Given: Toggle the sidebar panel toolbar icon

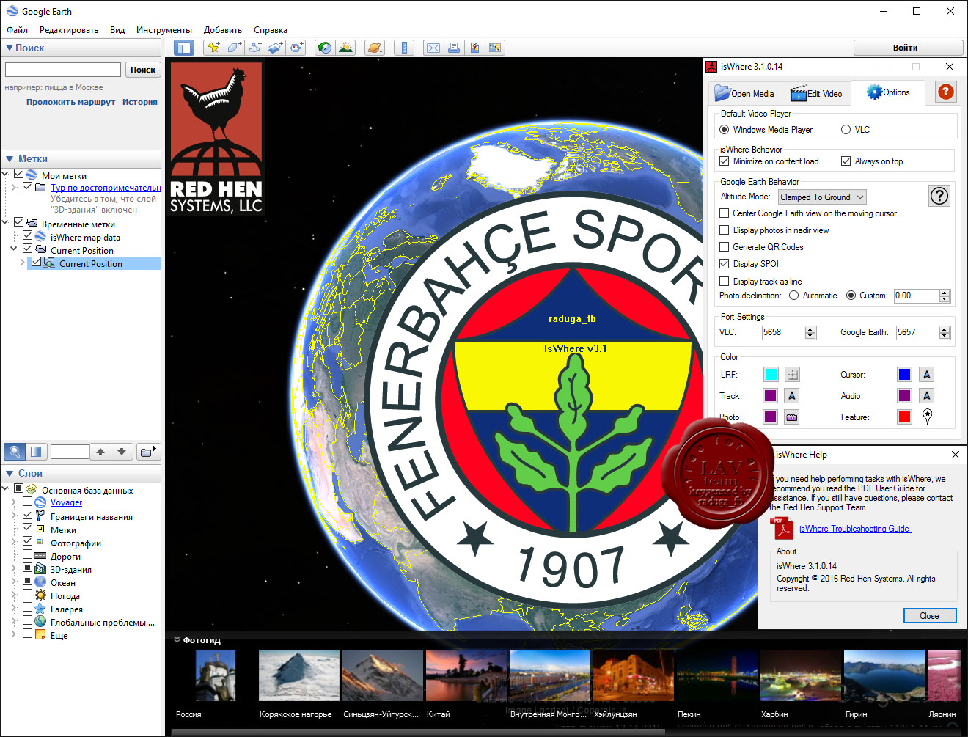Looking at the screenshot, I should tap(183, 48).
